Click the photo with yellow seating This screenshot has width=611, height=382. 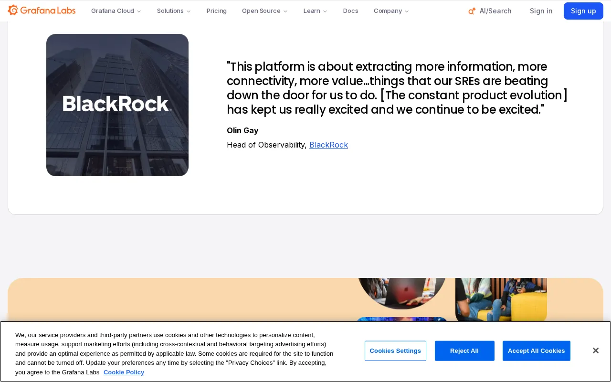[501, 299]
